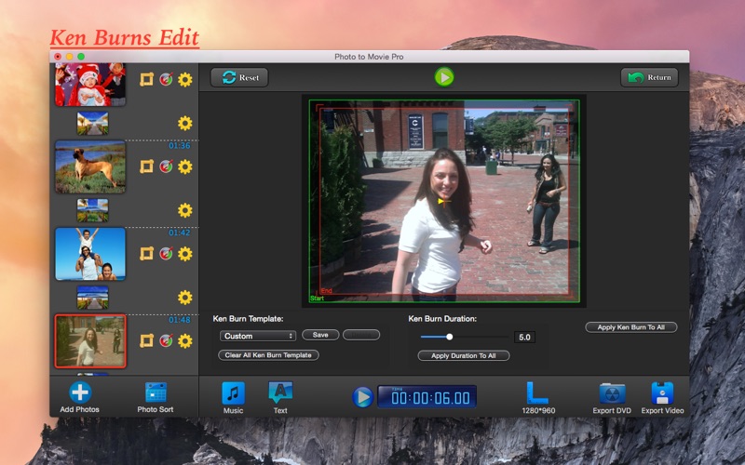
Task: Click the 01:36 timestamp
Action: pos(180,146)
